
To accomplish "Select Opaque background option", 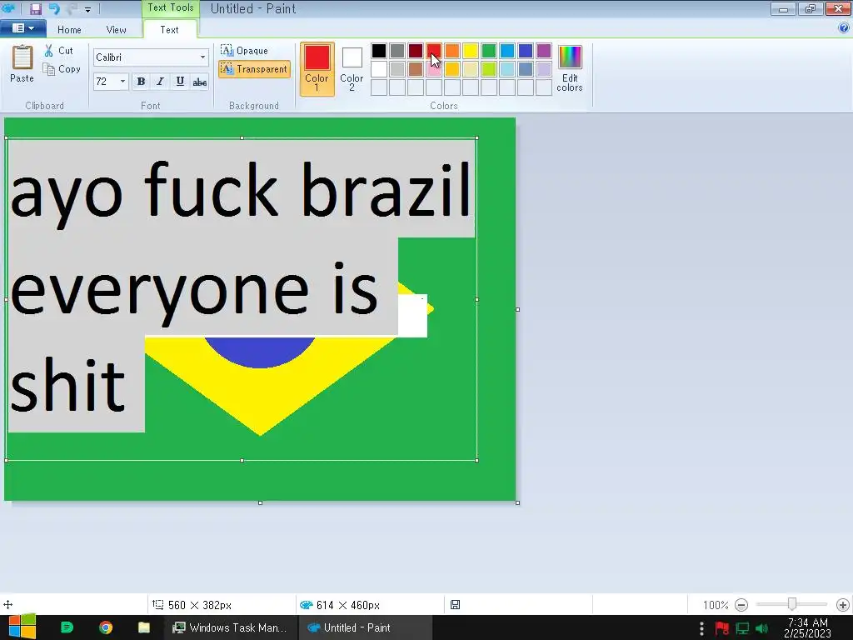I will point(244,51).
